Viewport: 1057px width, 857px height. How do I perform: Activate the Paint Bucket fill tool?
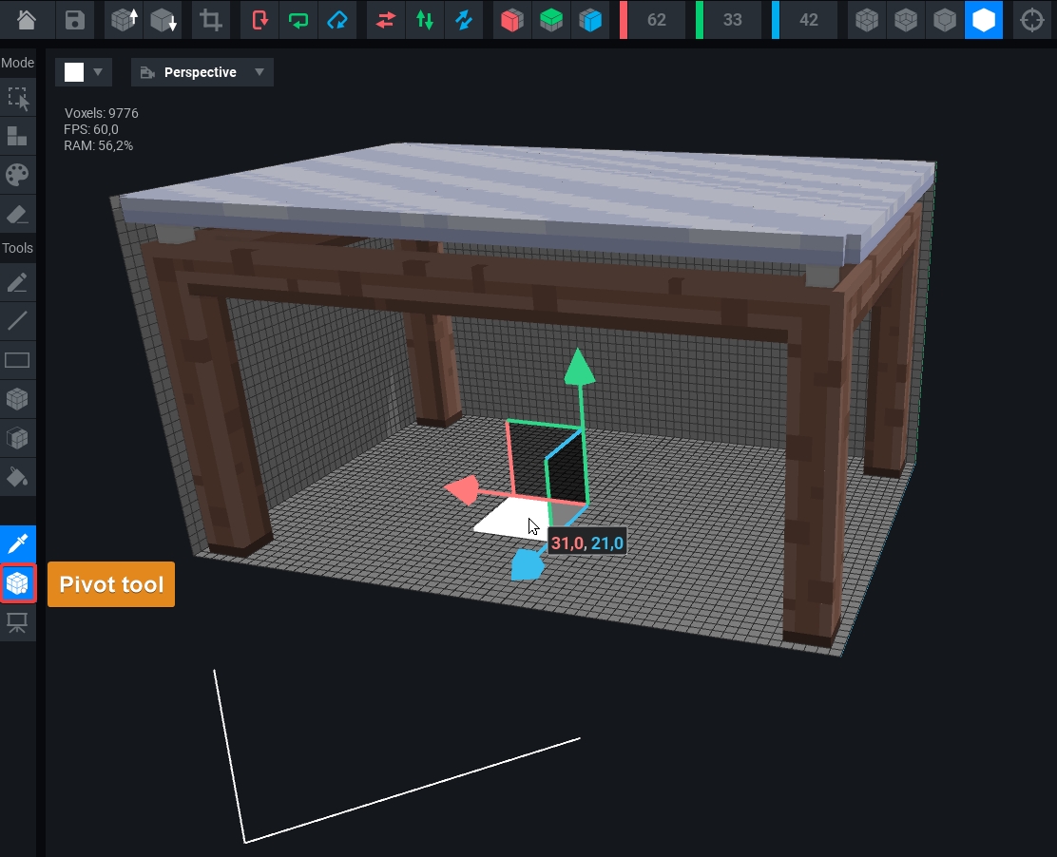click(x=17, y=476)
